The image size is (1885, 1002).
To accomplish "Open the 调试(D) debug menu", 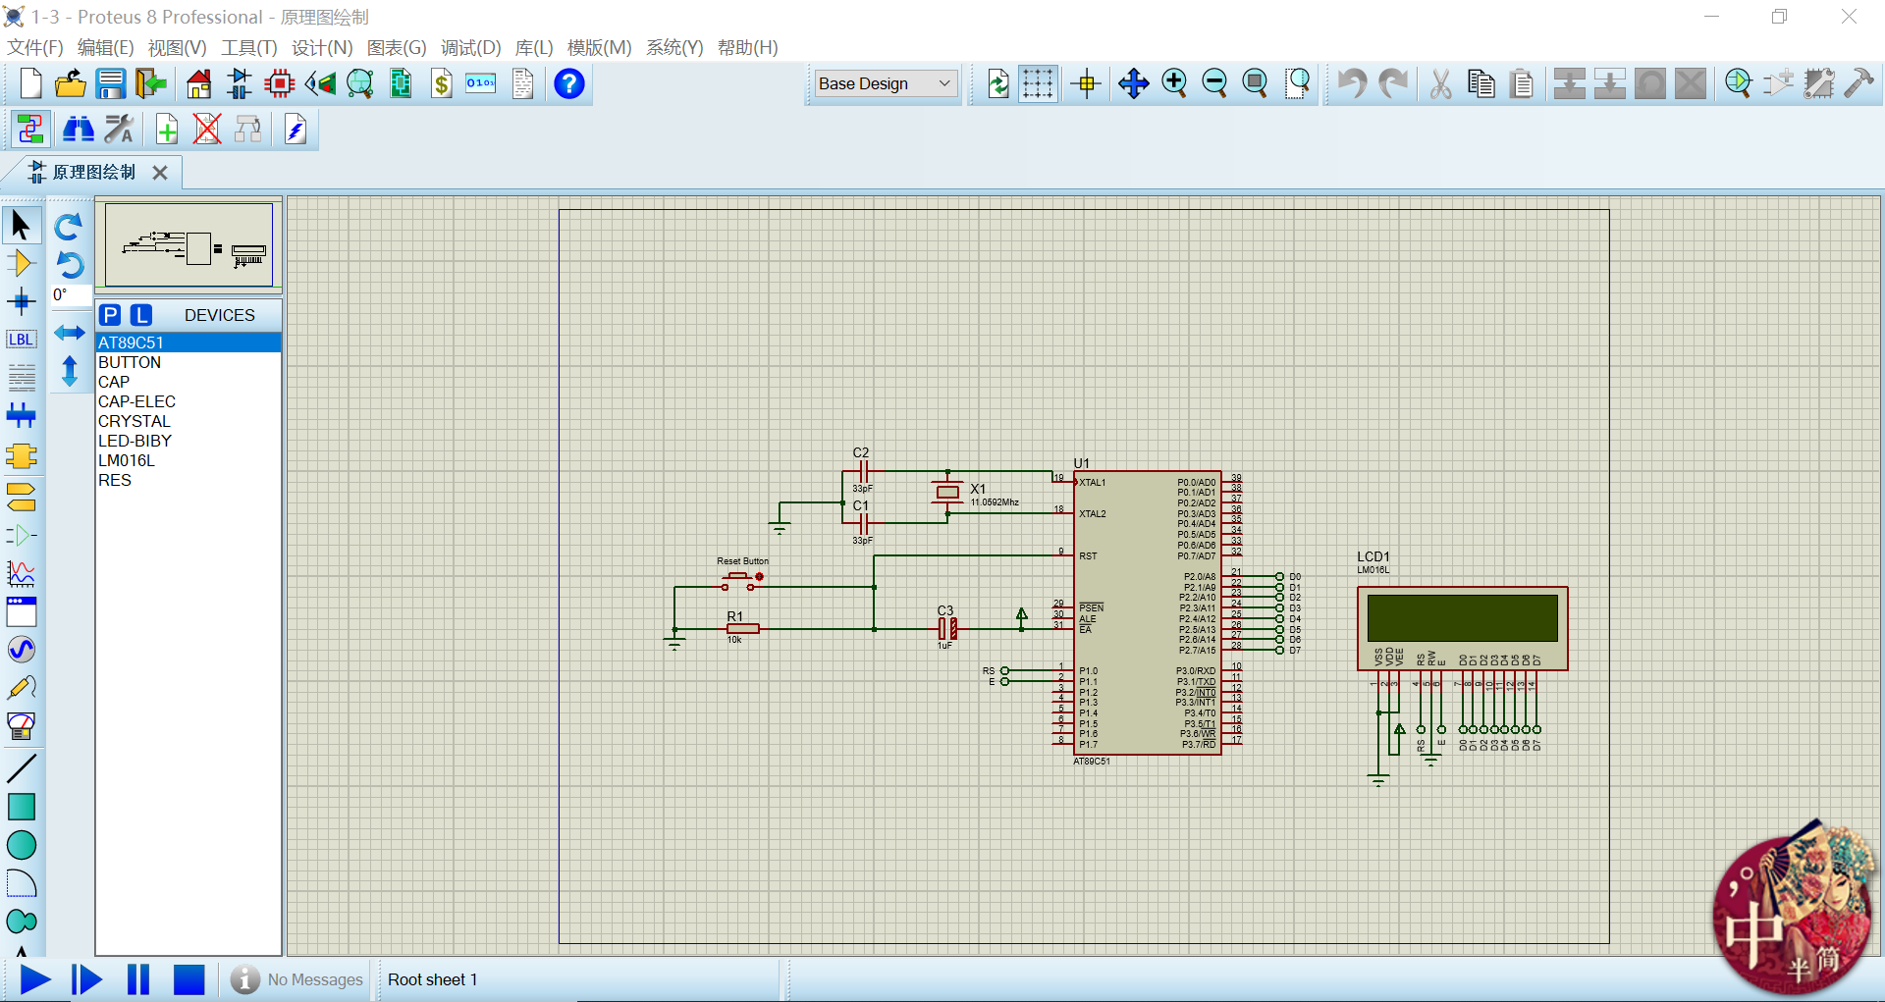I will (470, 48).
